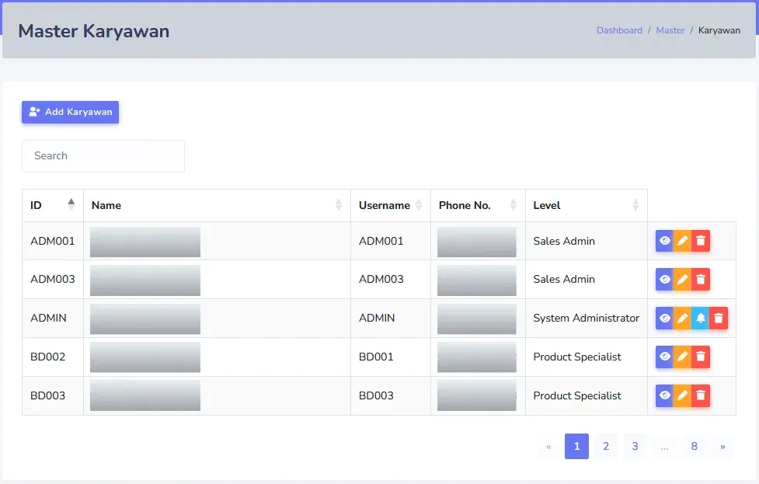The height and width of the screenshot is (484, 759).
Task: Open the Dashboard breadcrumb link
Action: (x=619, y=30)
